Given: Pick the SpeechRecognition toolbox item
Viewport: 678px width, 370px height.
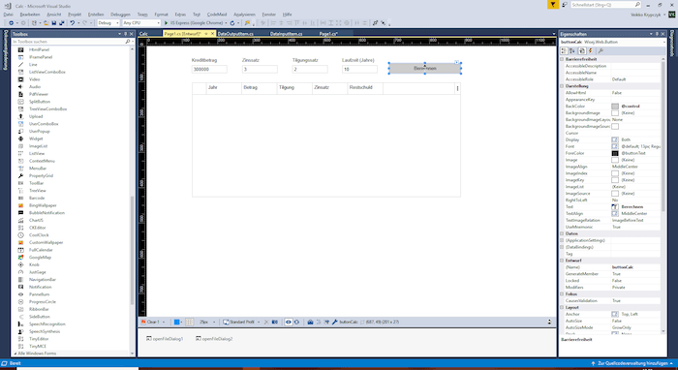Looking at the screenshot, I should click(47, 324).
